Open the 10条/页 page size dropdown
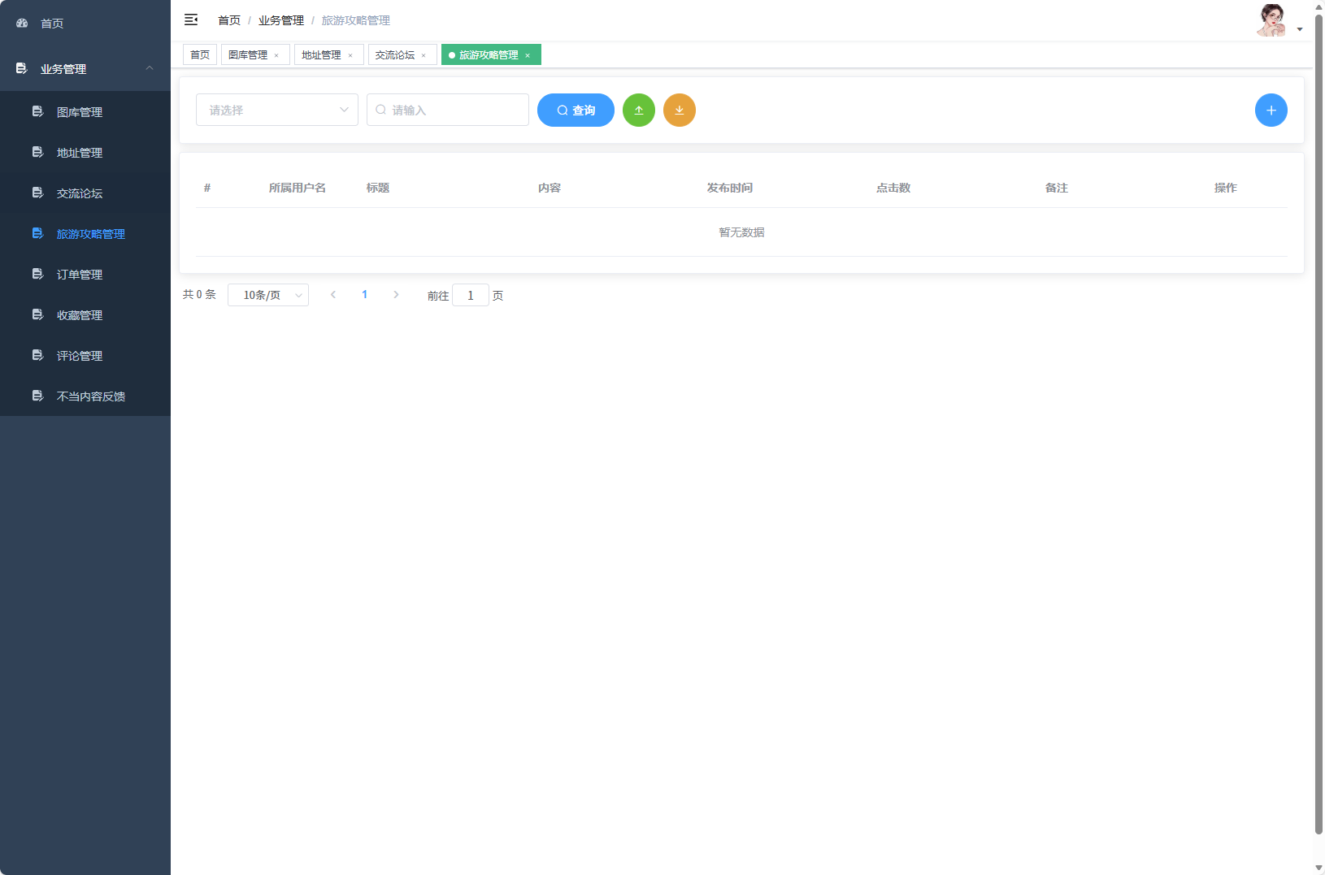The height and width of the screenshot is (875, 1325). point(268,295)
